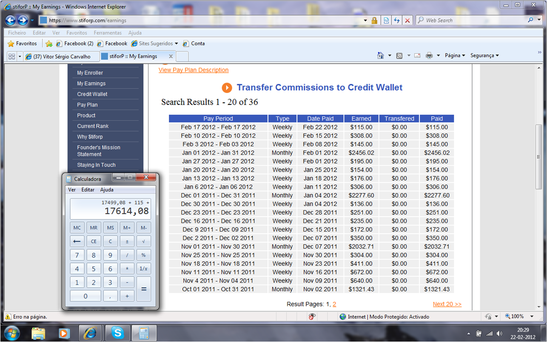Viewport: 547px width, 342px height.
Task: Open the Editar menu in Calculadora
Action: (x=88, y=190)
